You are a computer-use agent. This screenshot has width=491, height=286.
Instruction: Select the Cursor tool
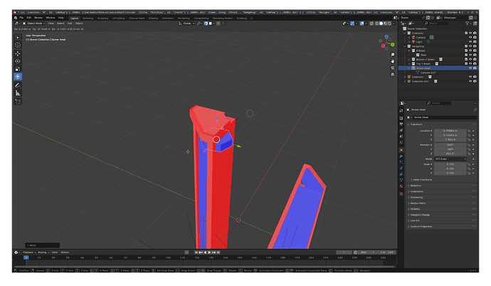(x=18, y=45)
